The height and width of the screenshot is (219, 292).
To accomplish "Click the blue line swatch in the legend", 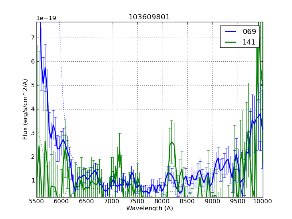I will point(230,31).
